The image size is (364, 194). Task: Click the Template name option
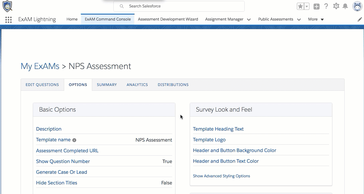[x=53, y=140]
